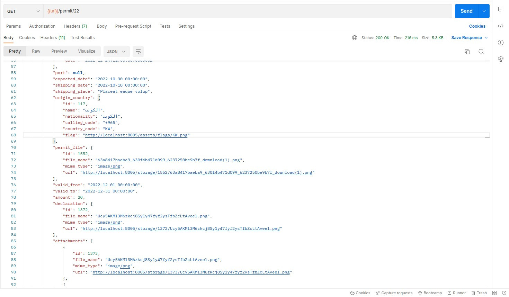Expand the Send button arrow
This screenshot has width=509, height=297.
coord(484,11)
